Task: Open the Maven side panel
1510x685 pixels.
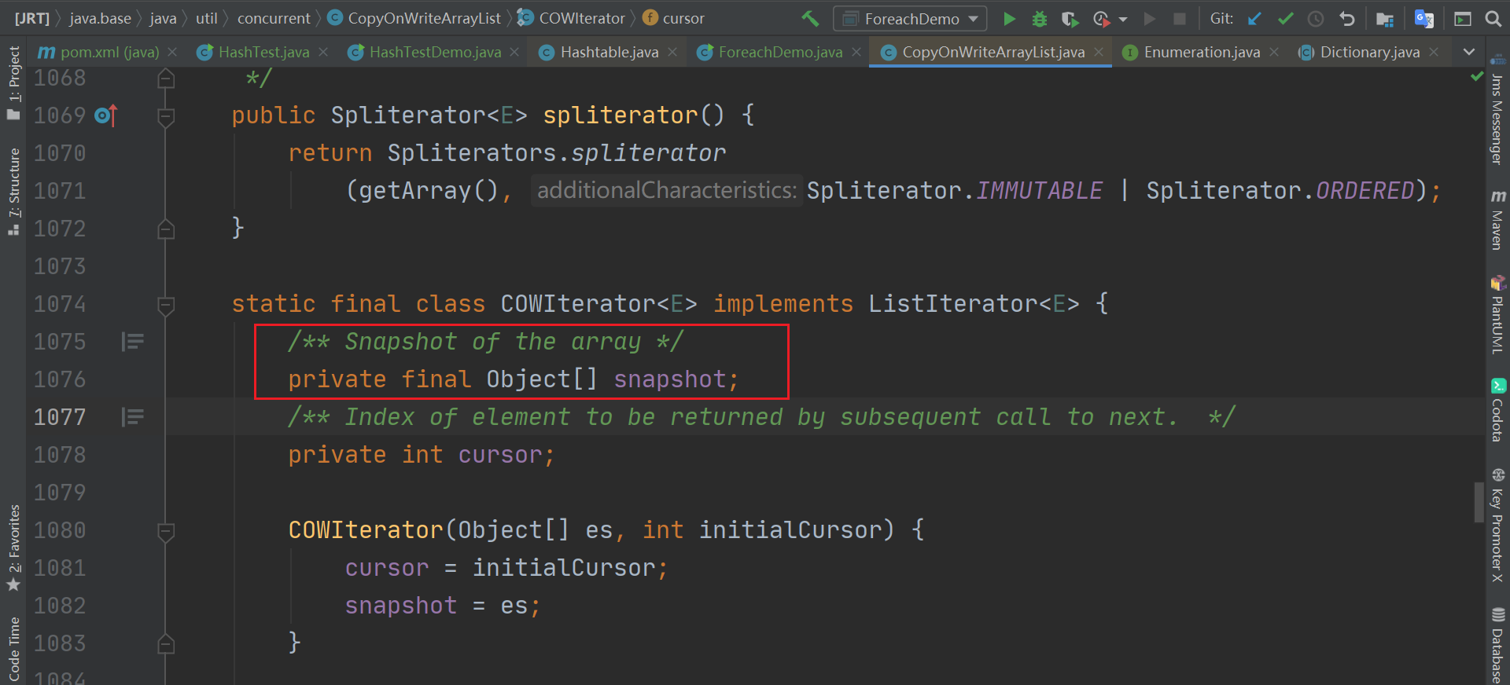Action: [x=1497, y=220]
